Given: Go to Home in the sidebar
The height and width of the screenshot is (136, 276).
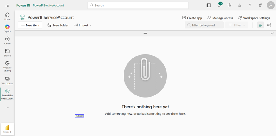Looking at the screenshot, I should (7, 16).
